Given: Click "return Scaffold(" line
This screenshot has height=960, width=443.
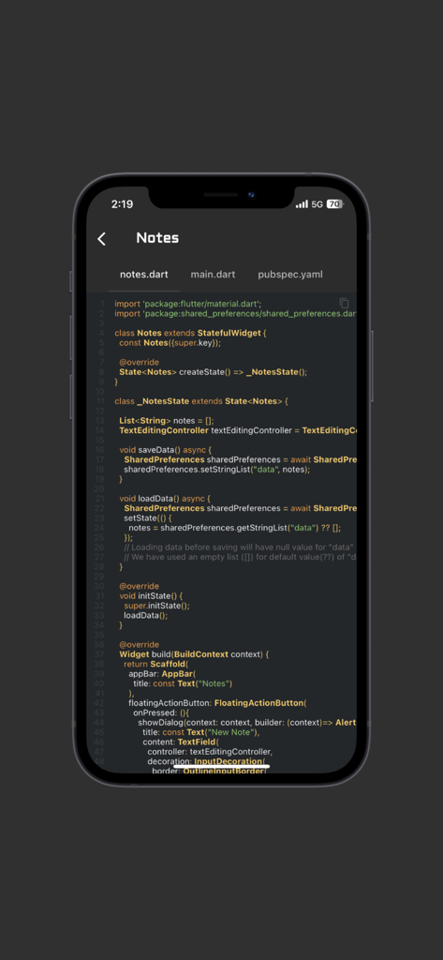Looking at the screenshot, I should click(x=156, y=665).
